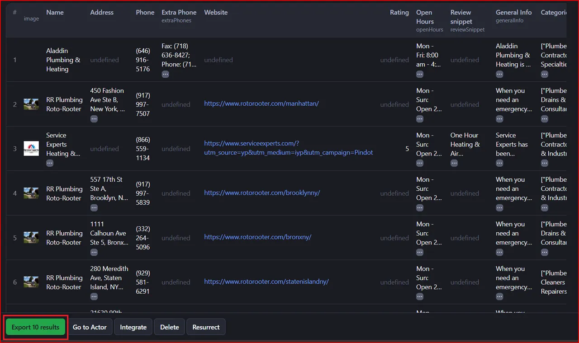Click the Integrate button
The image size is (579, 343).
point(133,327)
